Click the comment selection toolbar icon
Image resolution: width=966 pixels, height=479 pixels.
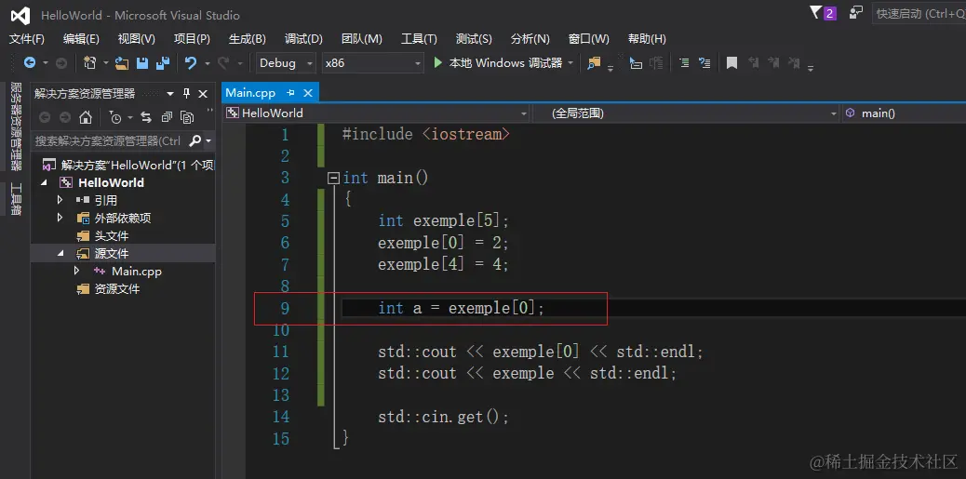click(x=704, y=63)
